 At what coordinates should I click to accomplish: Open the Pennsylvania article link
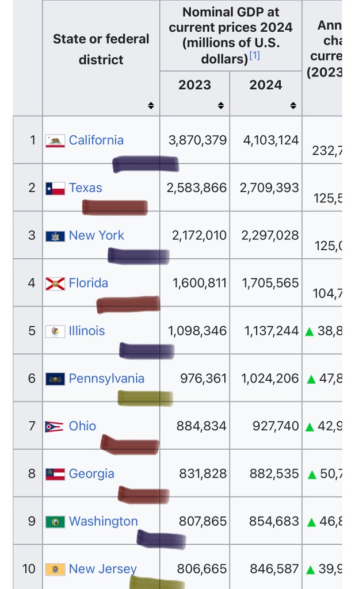click(106, 378)
